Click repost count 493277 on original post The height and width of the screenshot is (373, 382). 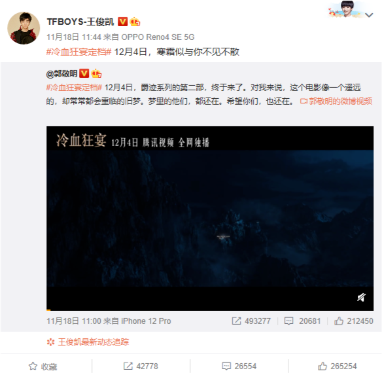[251, 321]
